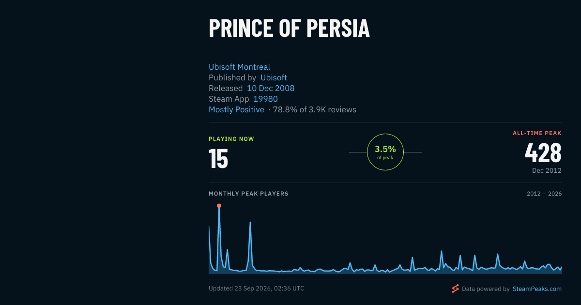Screen dimensions: 581x305
Task: Click the Updated 23 Sep 2026 timestamp
Action: coord(256,289)
